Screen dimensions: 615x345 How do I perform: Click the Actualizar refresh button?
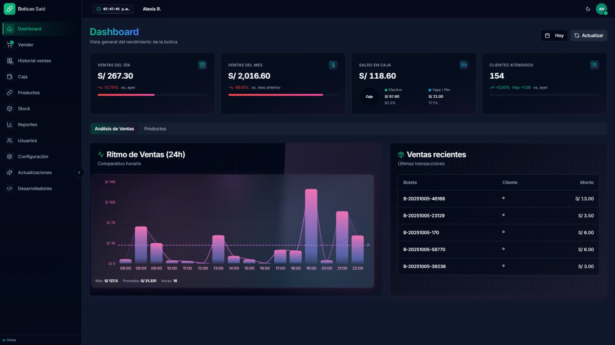(x=588, y=35)
